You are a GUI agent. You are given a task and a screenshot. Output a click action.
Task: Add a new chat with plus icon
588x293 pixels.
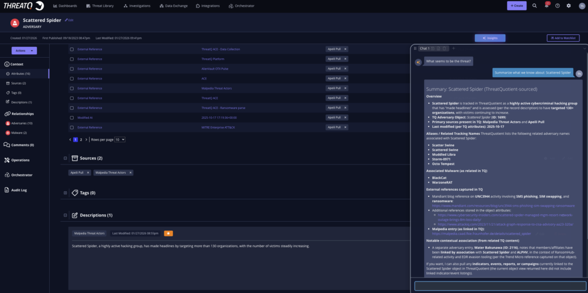pos(453,49)
